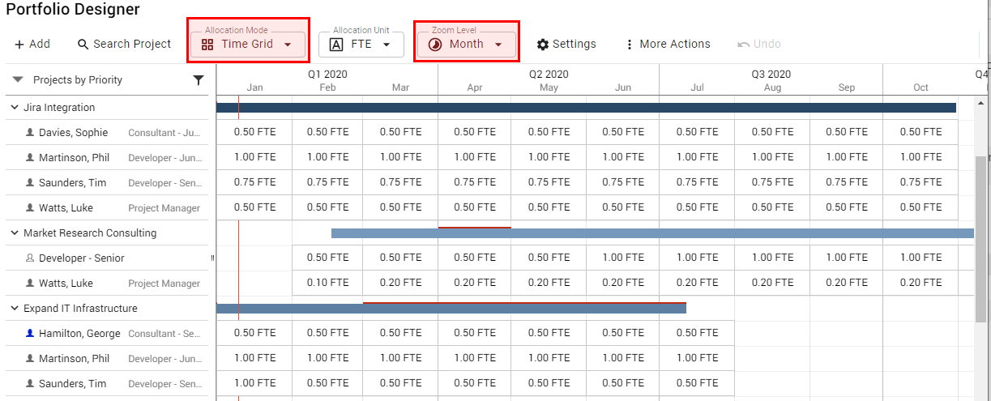Select Martinson, Phil January 1.00 FTE cell under Jira
The height and width of the screenshot is (401, 991).
pos(254,157)
